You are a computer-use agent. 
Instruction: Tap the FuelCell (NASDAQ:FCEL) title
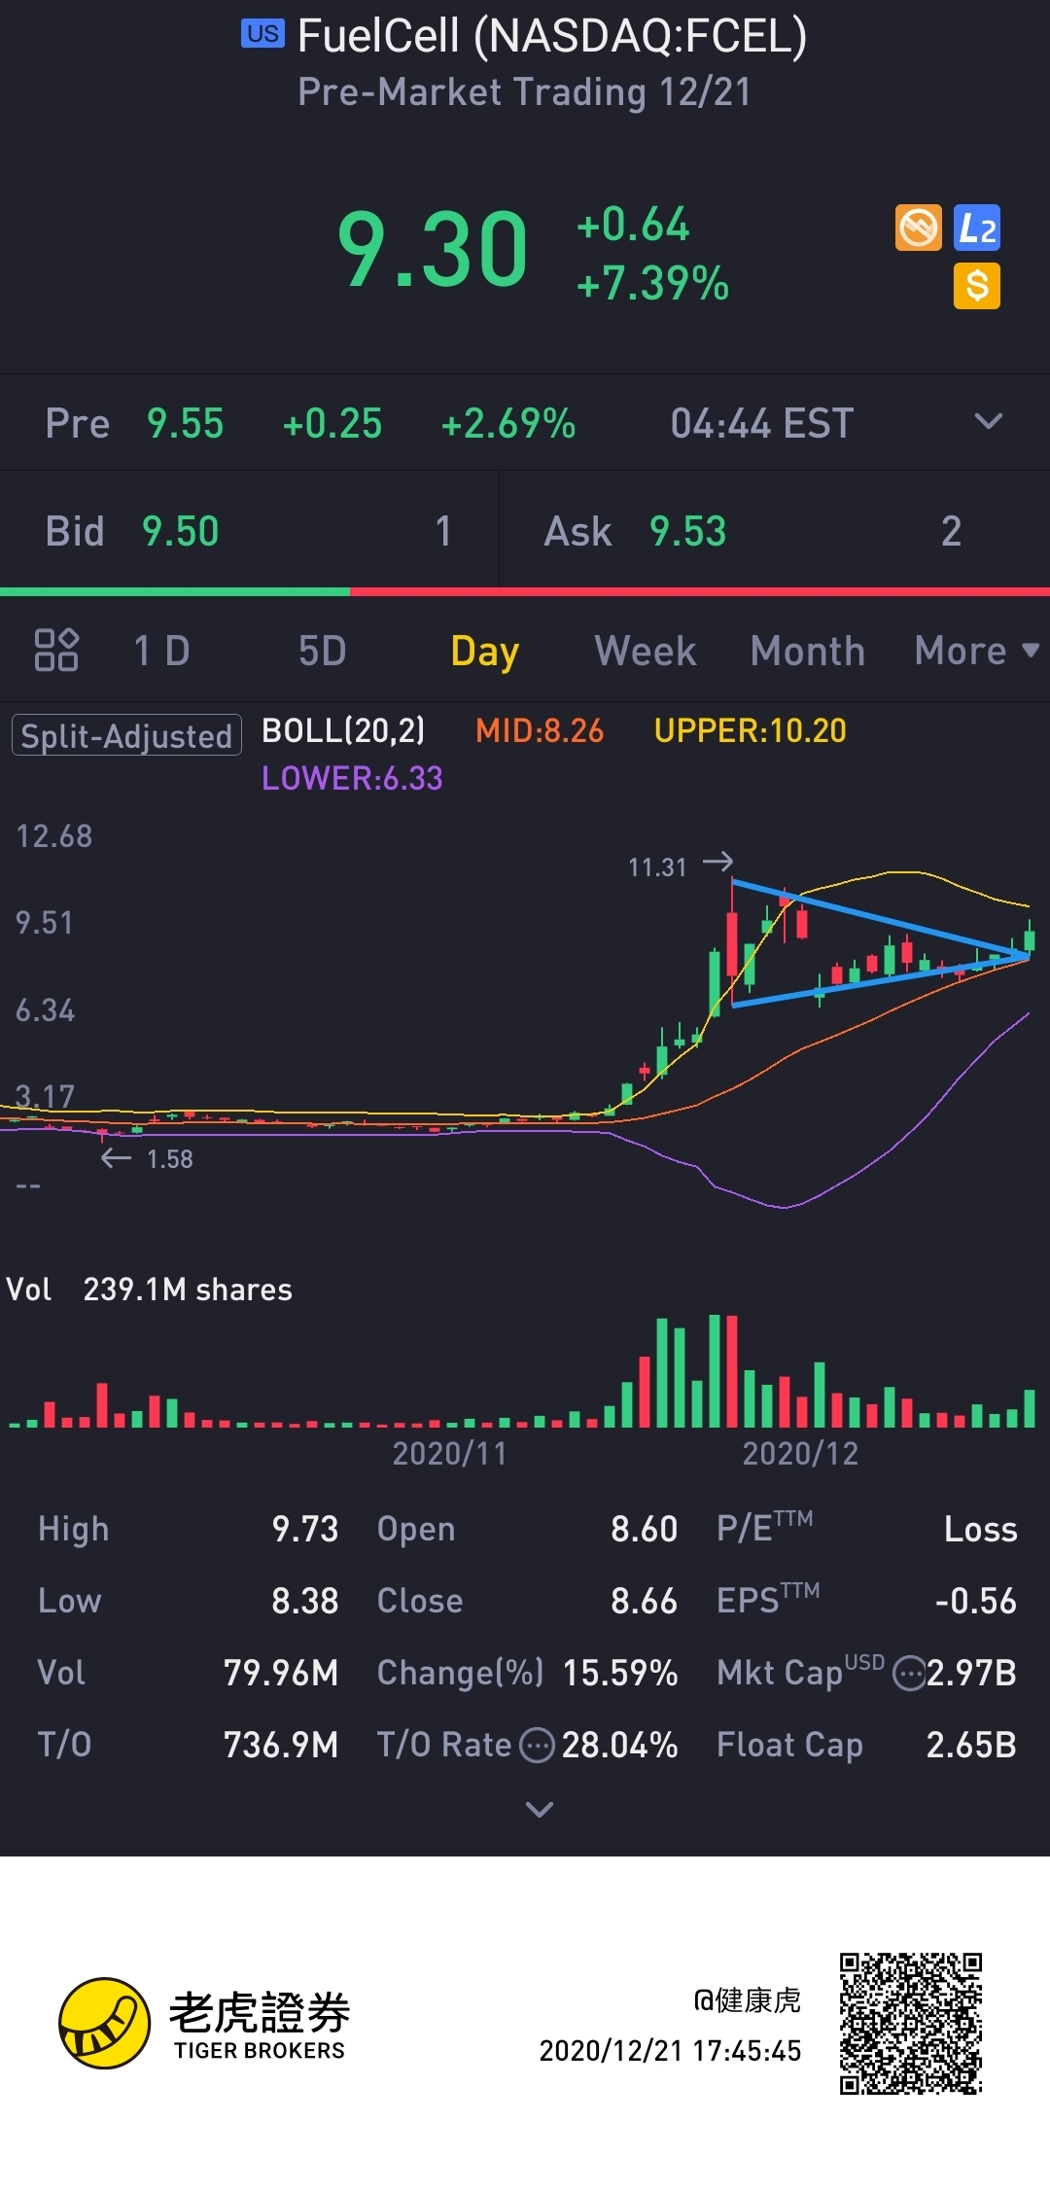552,36
